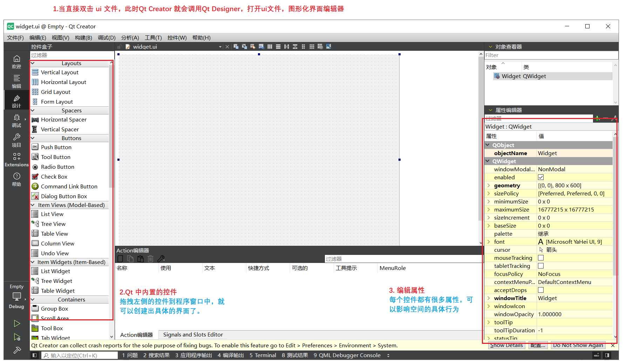The width and height of the screenshot is (627, 361).
Task: Collapse the Buttons category
Action: click(x=33, y=138)
